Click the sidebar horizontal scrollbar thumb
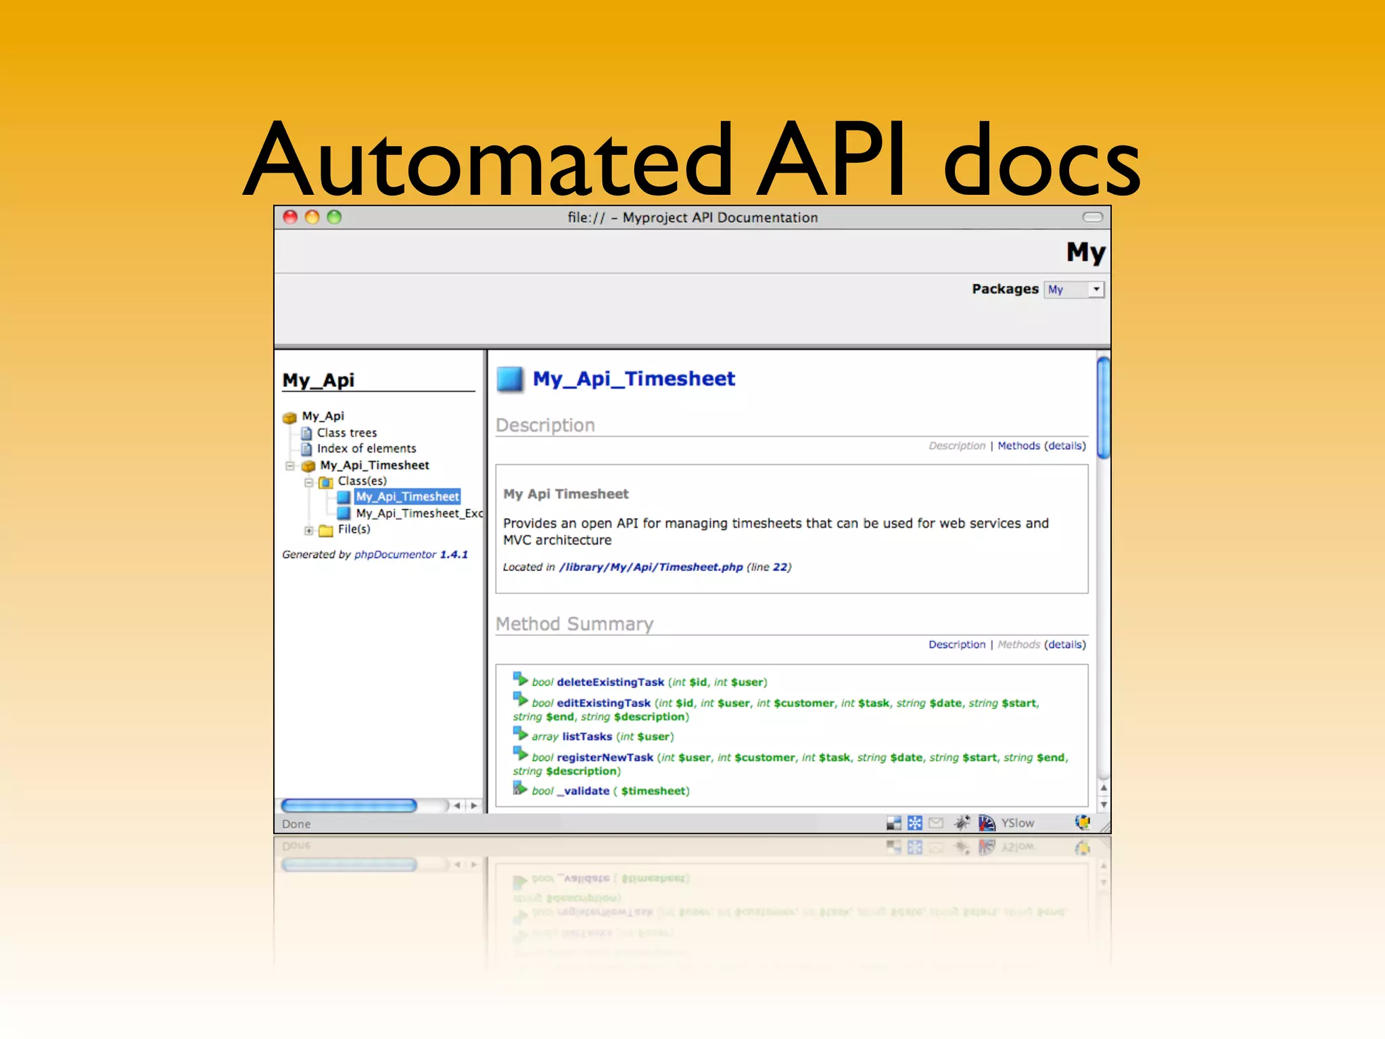 (348, 806)
